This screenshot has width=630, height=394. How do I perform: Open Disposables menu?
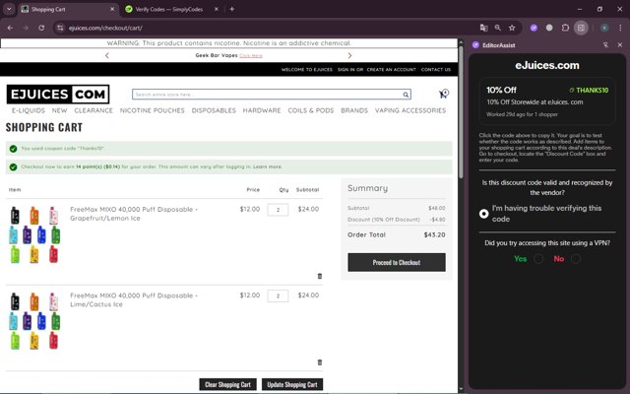[214, 110]
